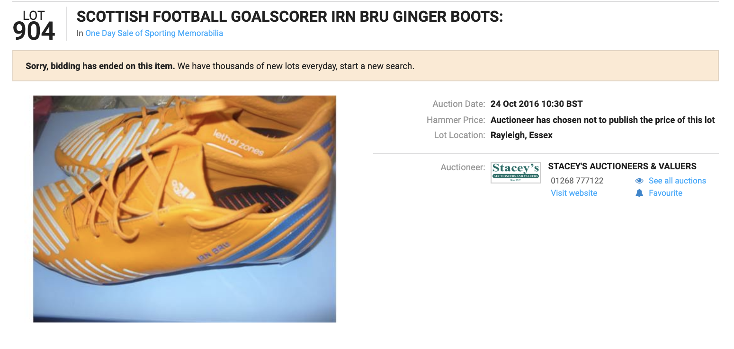Image resolution: width=734 pixels, height=349 pixels.
Task: Click the bell icon next to Favourite
Action: click(x=639, y=193)
